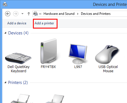Collapse the Devices group triangle
Screen dimensions: 127x103
tap(6, 33)
